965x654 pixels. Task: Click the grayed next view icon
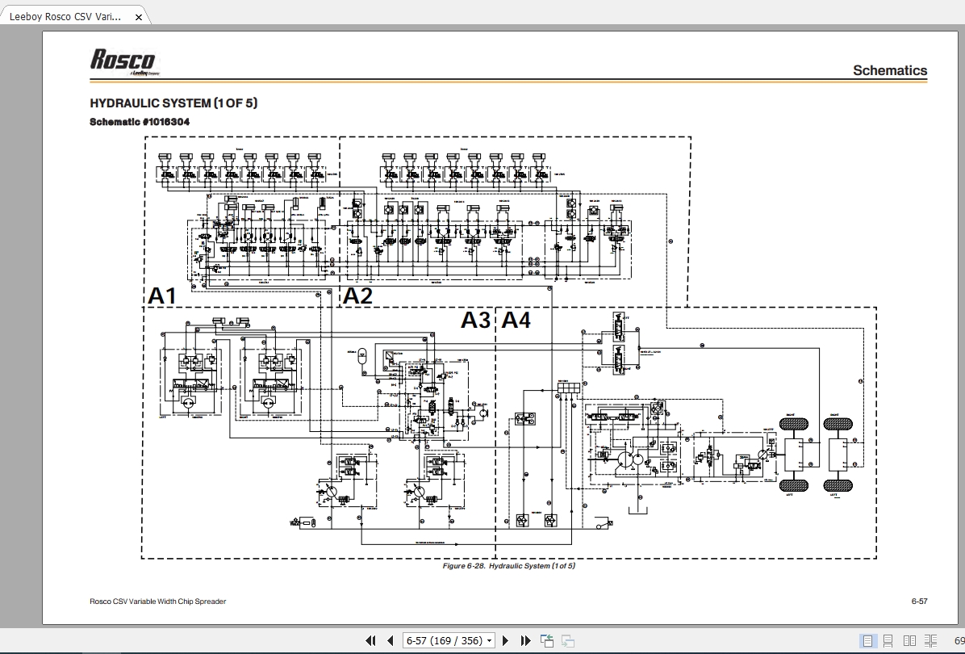(567, 640)
